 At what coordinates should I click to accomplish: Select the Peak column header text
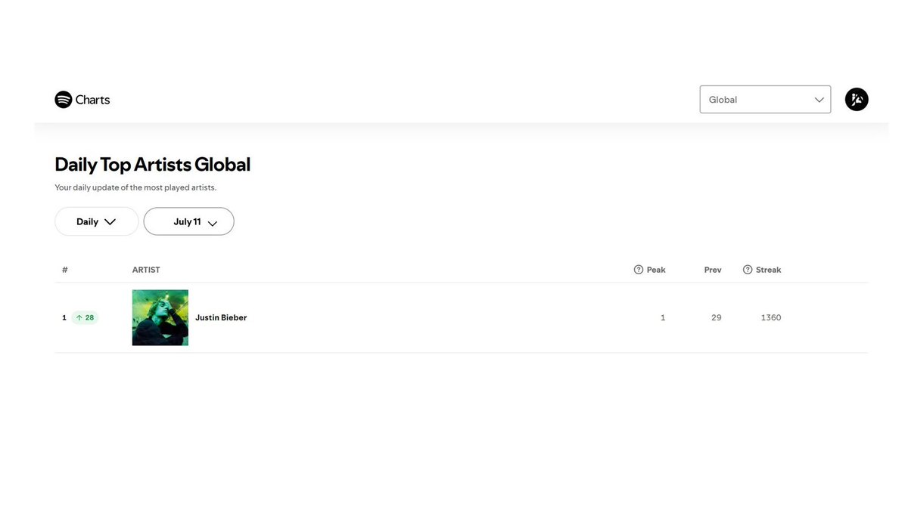click(x=656, y=270)
